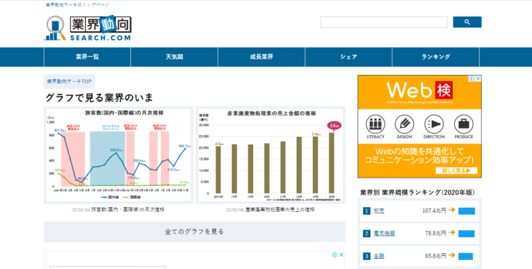Click the blue bar in 卸売 row
The image size is (532, 269).
coord(467,211)
